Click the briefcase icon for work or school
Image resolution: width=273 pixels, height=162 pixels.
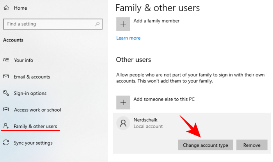pyautogui.click(x=6, y=110)
